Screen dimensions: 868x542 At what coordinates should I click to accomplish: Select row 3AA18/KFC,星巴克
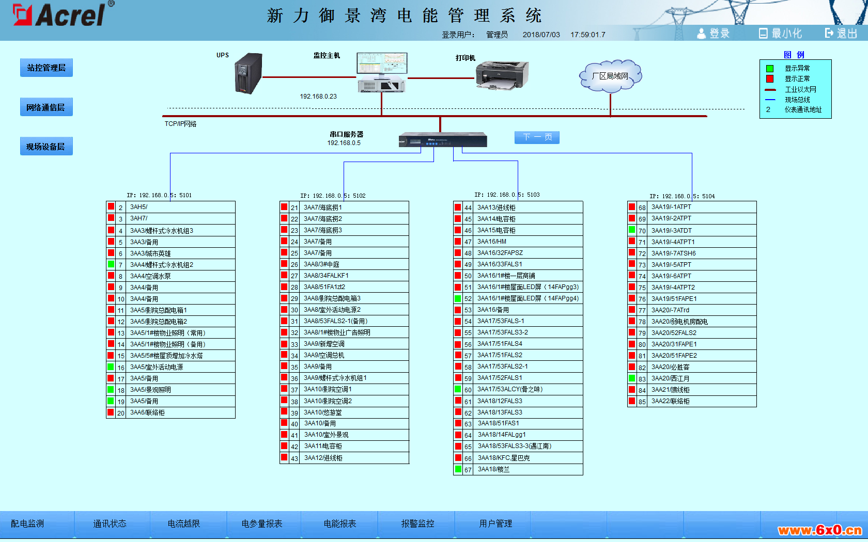(x=518, y=457)
